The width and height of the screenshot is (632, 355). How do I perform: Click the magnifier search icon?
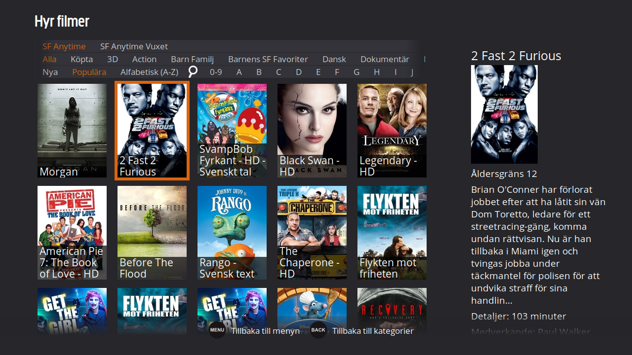pyautogui.click(x=193, y=72)
